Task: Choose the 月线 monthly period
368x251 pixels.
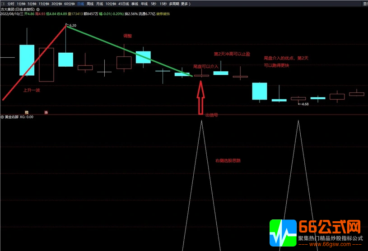Action: 99,4
